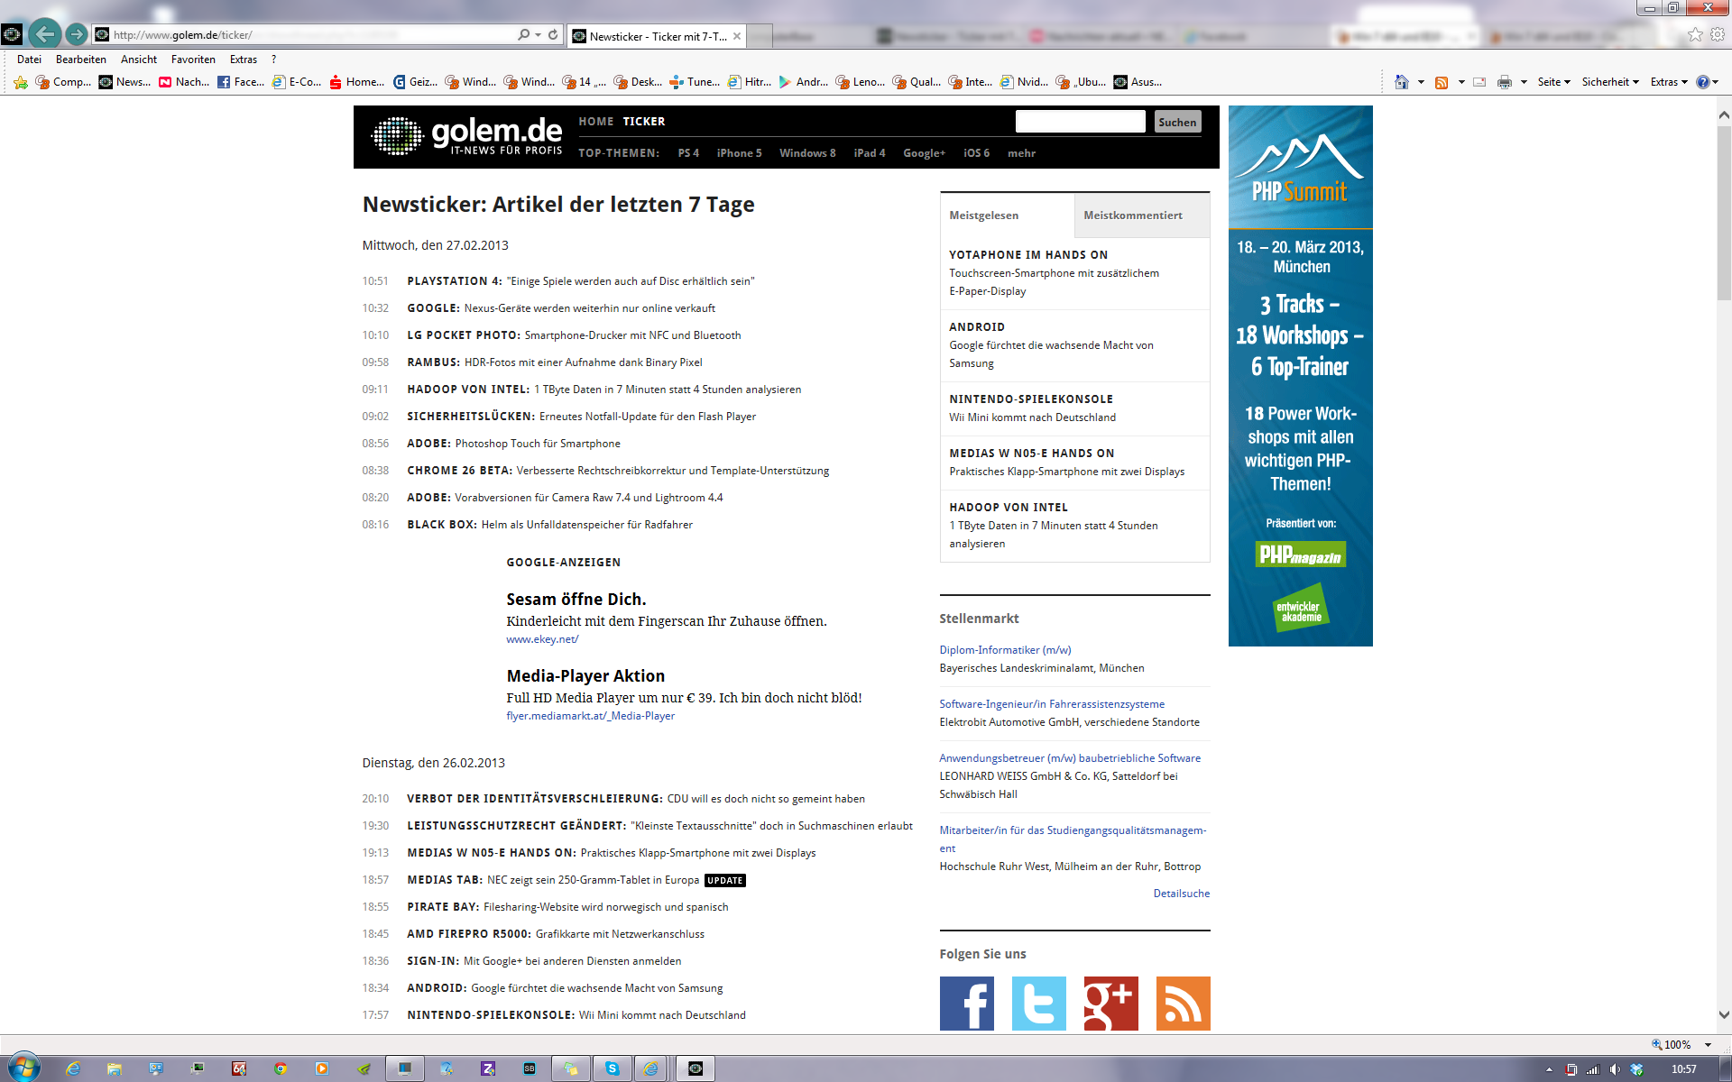Open the Favoriten menu
1732x1082 pixels.
[x=193, y=60]
